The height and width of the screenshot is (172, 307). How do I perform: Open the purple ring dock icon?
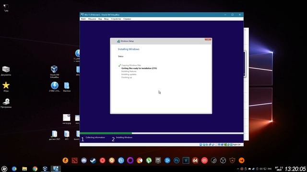[x=130, y=161]
